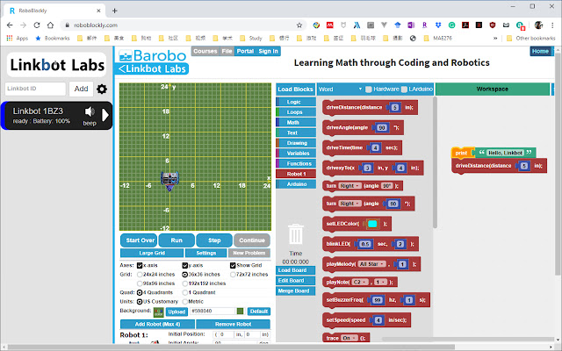
Task: Click the blocks palette vertical scrollbar
Action: coord(435,163)
